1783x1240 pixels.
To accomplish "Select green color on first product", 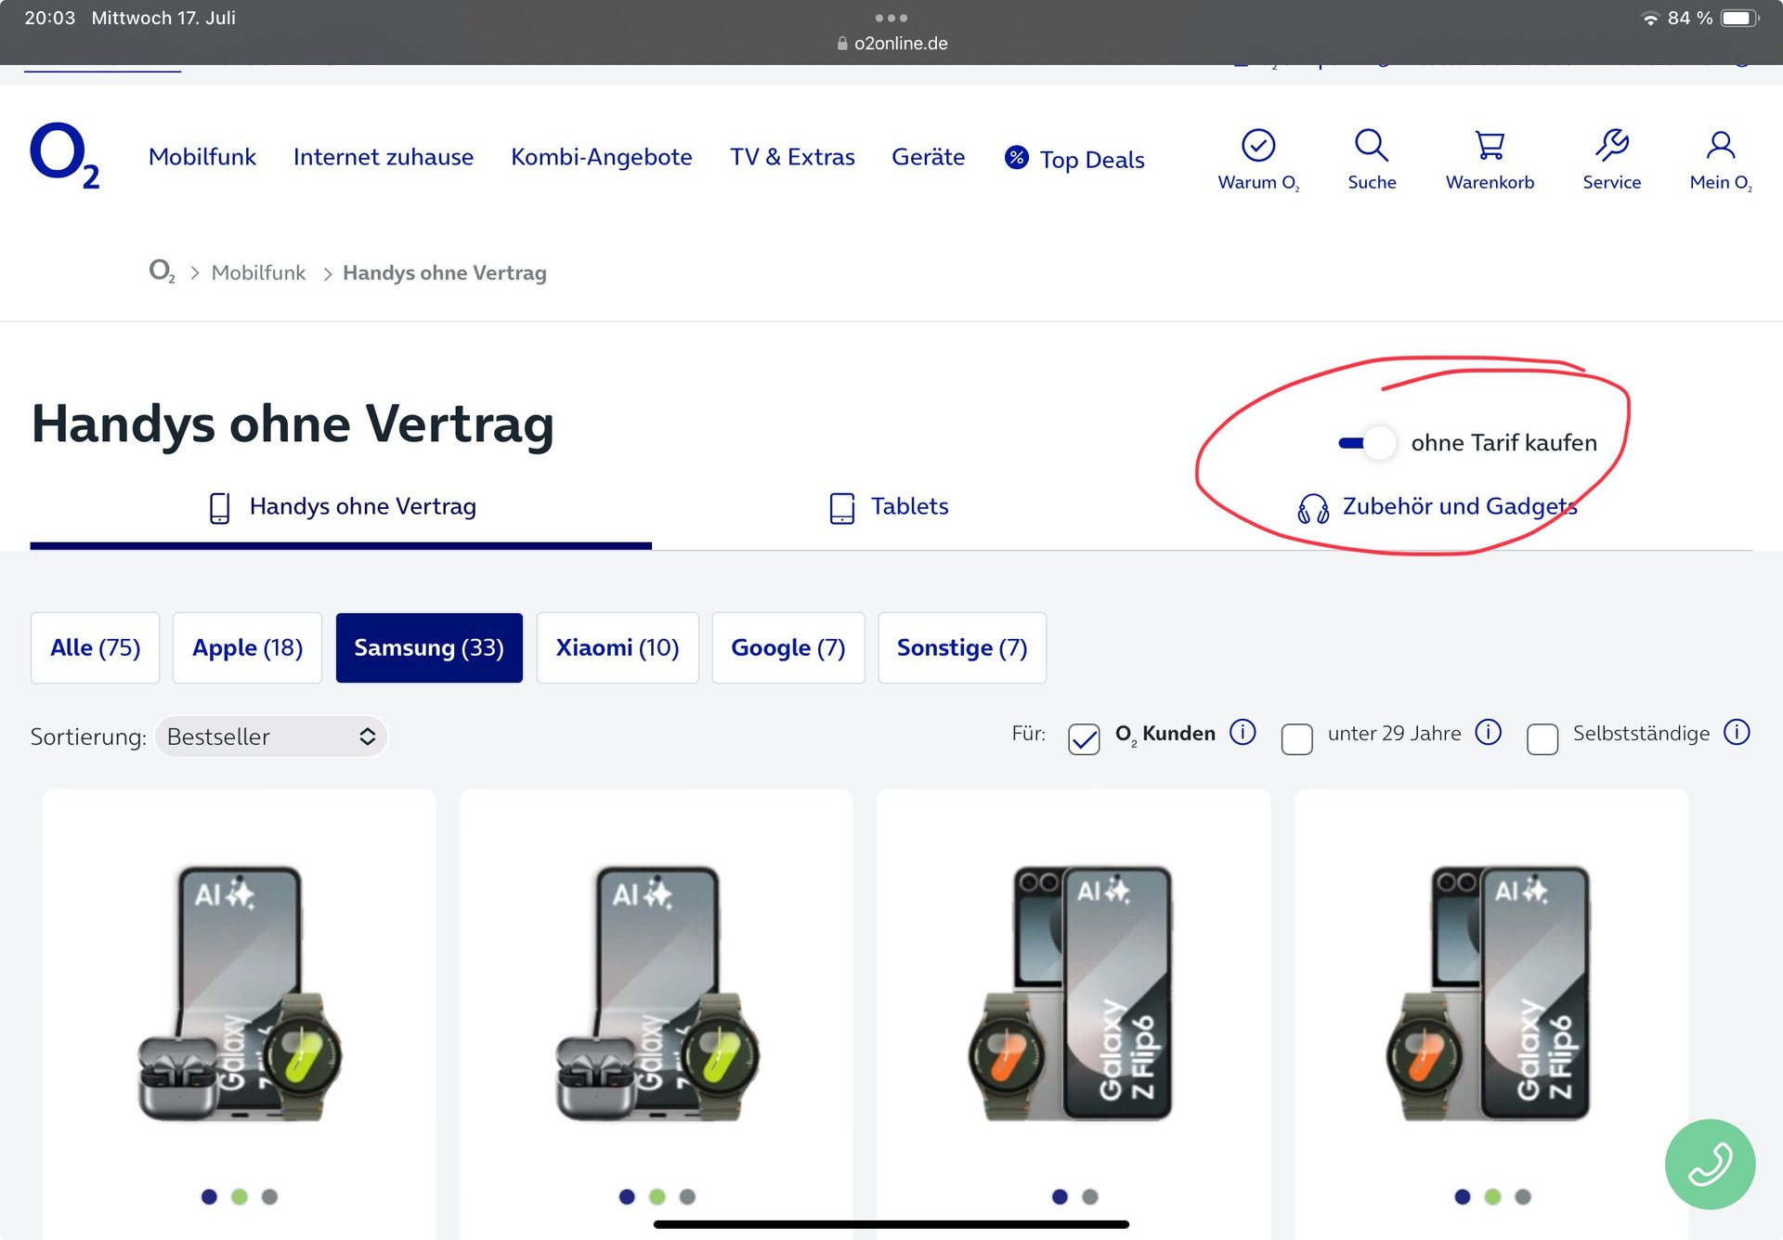I will 239,1196.
